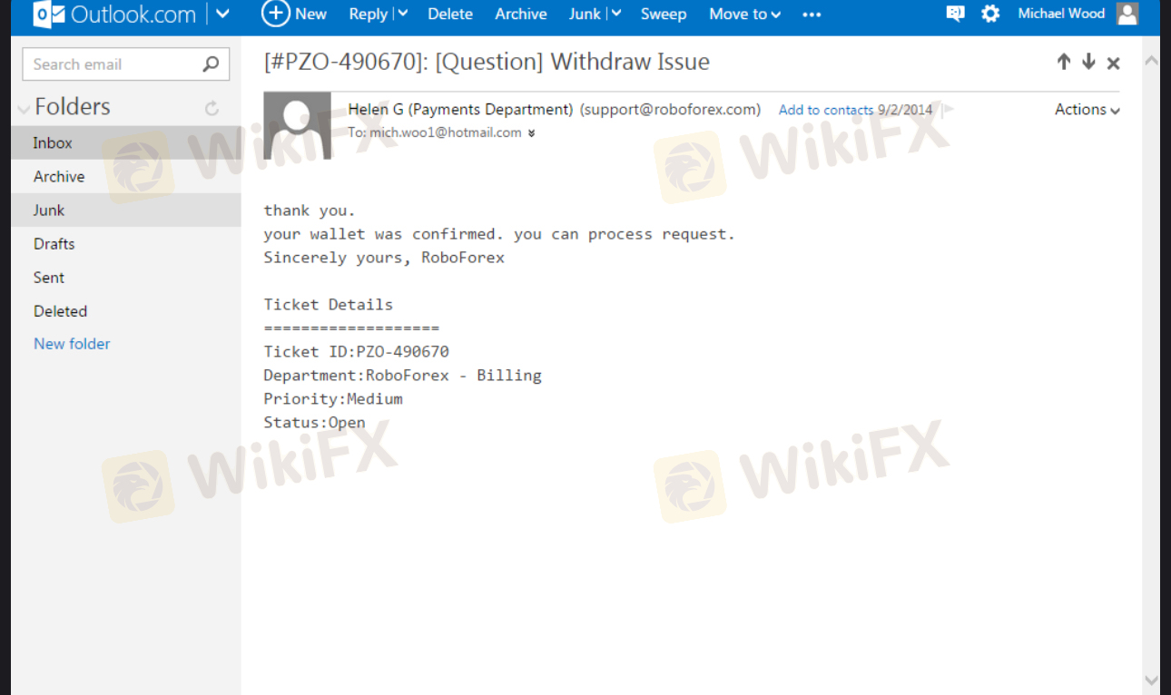
Task: Compose a New email with plus icon
Action: point(294,14)
